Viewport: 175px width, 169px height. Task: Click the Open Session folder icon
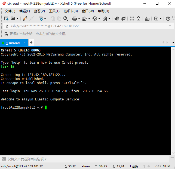click(x=13, y=19)
